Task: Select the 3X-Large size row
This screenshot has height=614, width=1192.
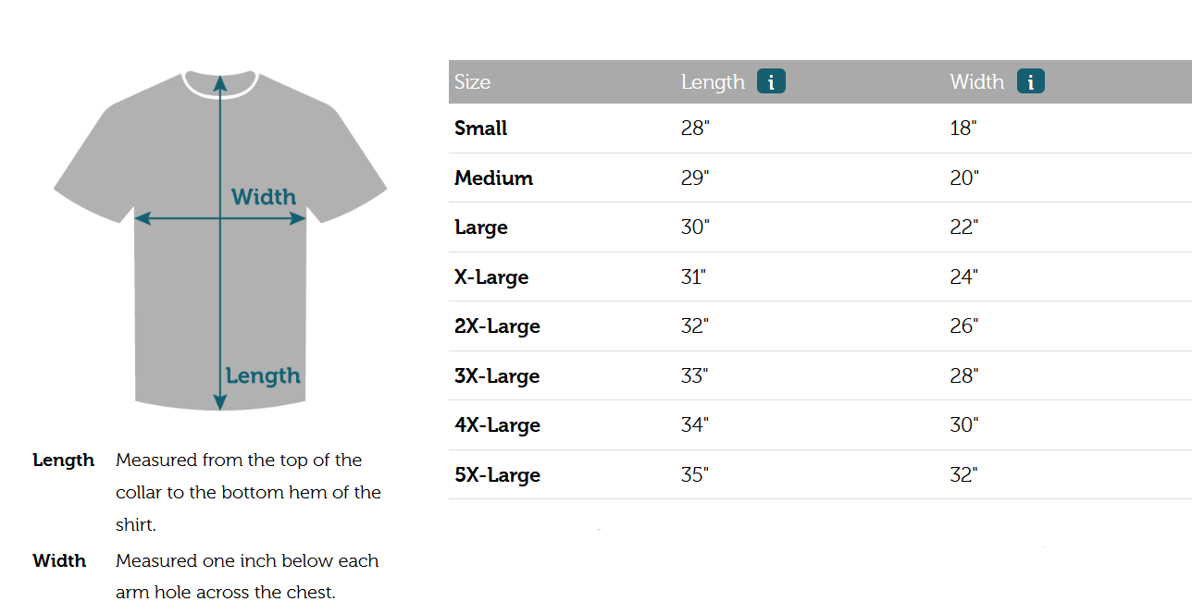Action: click(x=497, y=376)
